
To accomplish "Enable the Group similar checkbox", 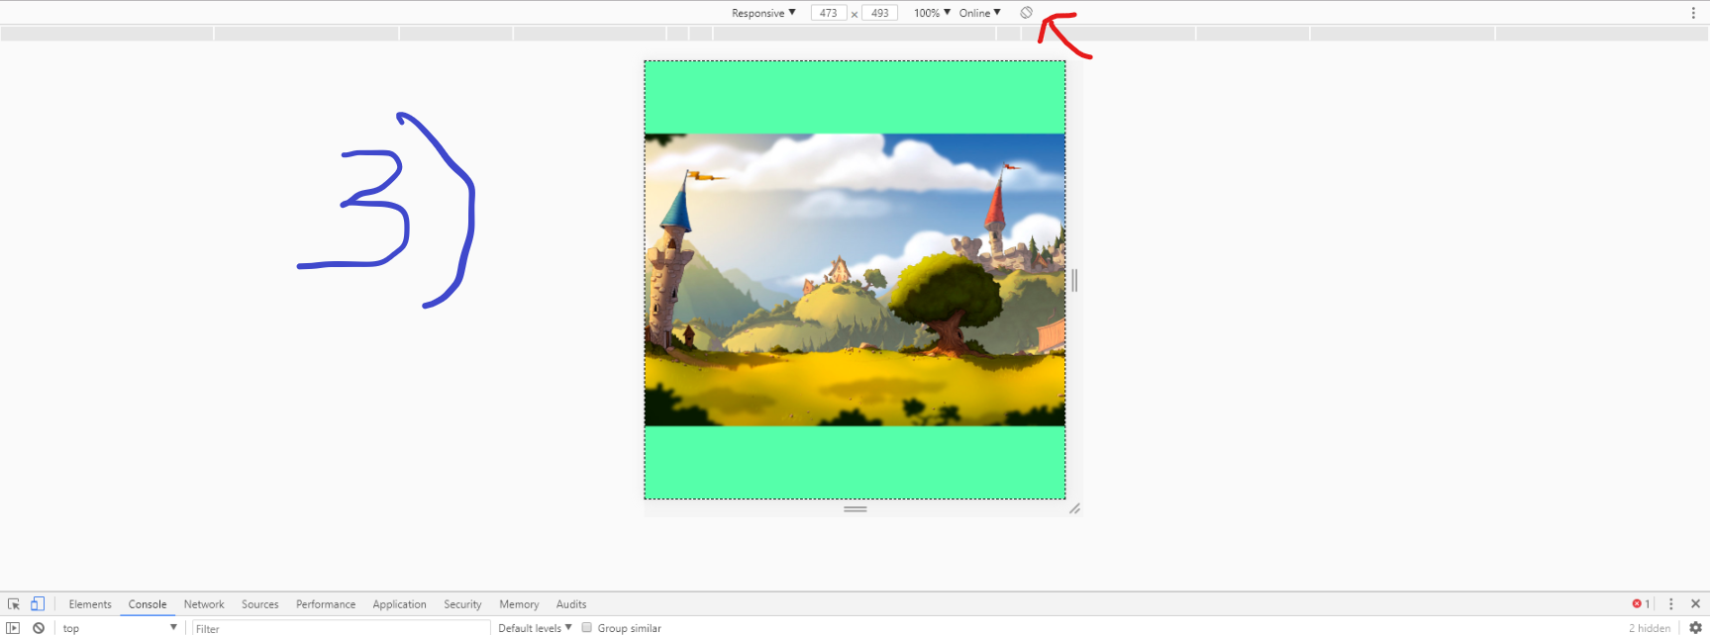I will [587, 627].
